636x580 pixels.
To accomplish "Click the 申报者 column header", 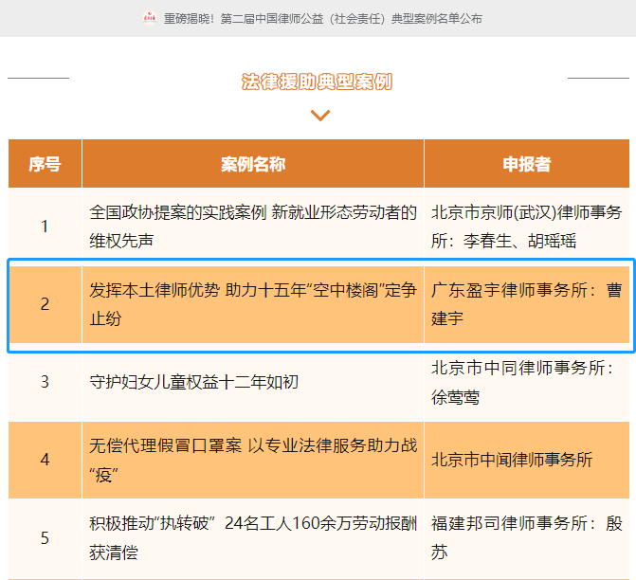I will coord(526,164).
